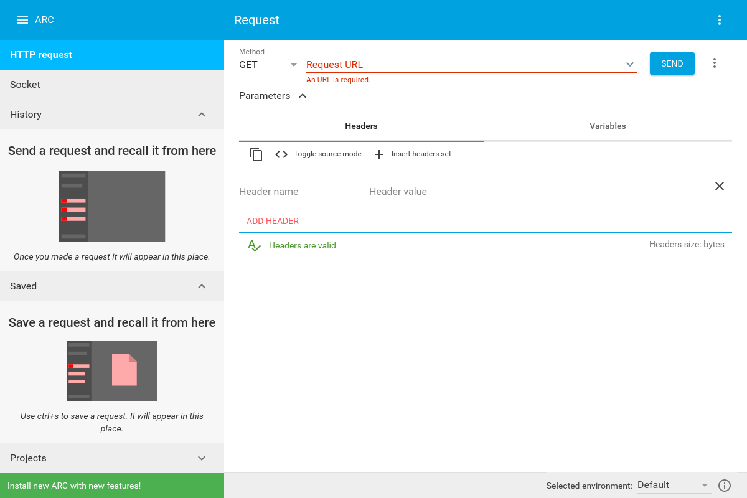This screenshot has height=498, width=747.
Task: Click 'Send a request and recall it from here' heading
Action: [112, 151]
